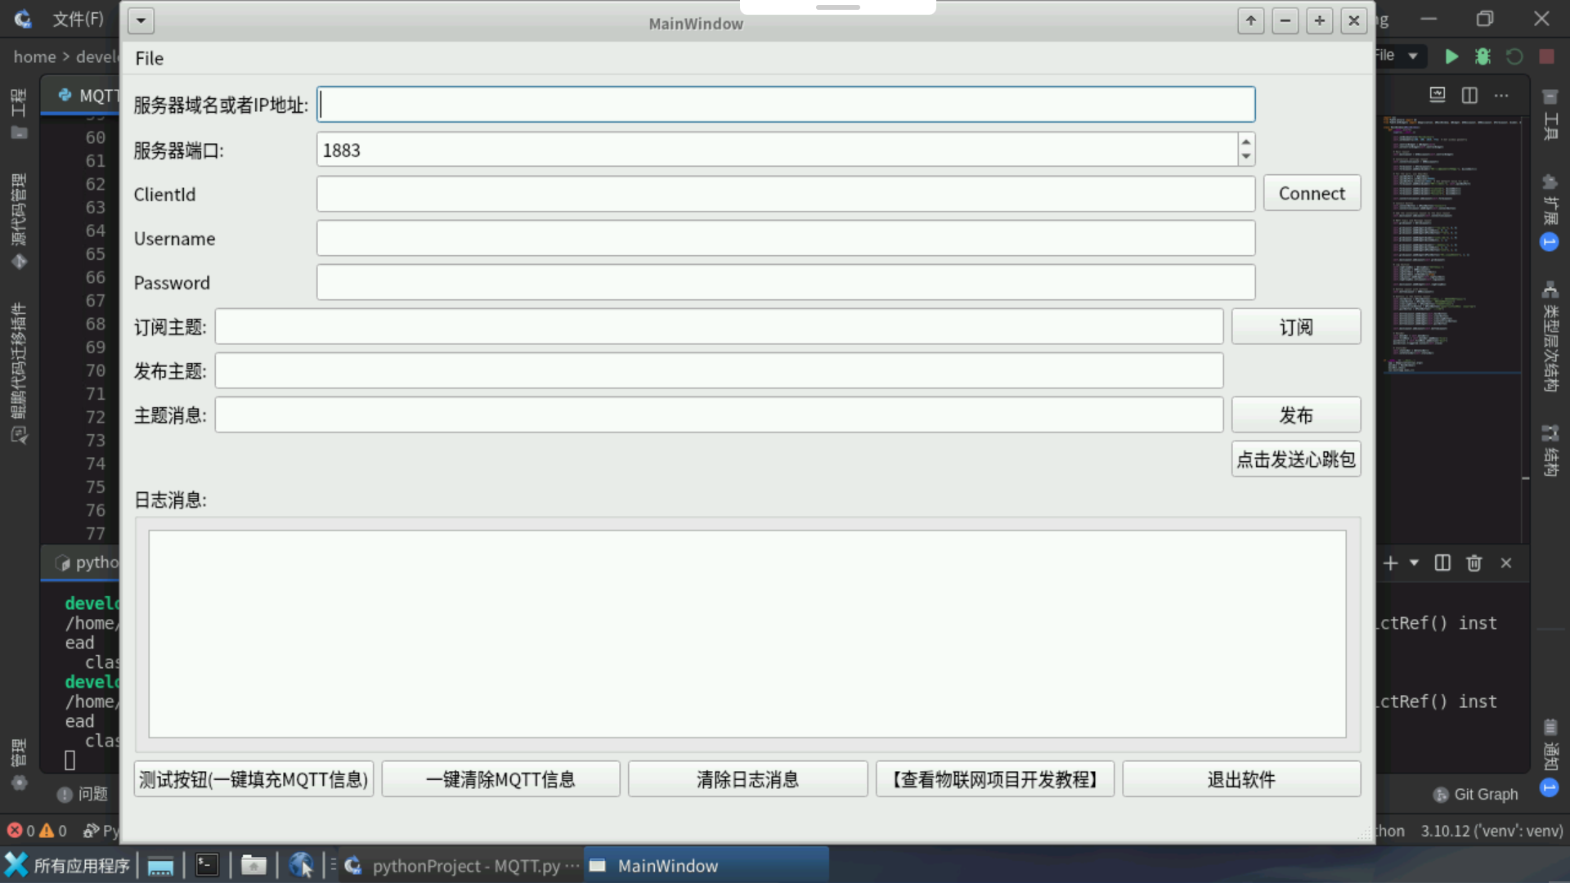Click the ClientId input field
1570x883 pixels.
pyautogui.click(x=785, y=195)
